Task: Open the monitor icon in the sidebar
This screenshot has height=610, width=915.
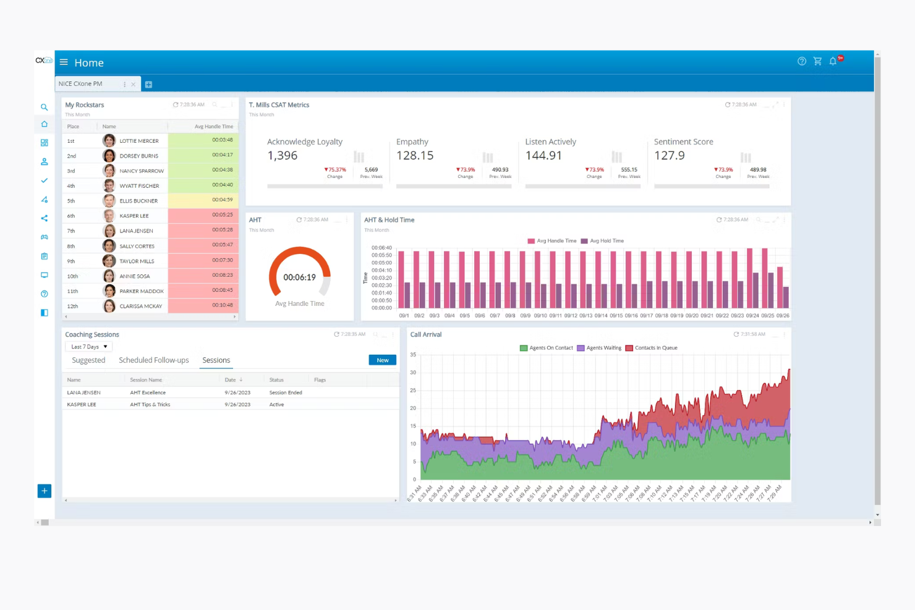Action: [x=45, y=275]
